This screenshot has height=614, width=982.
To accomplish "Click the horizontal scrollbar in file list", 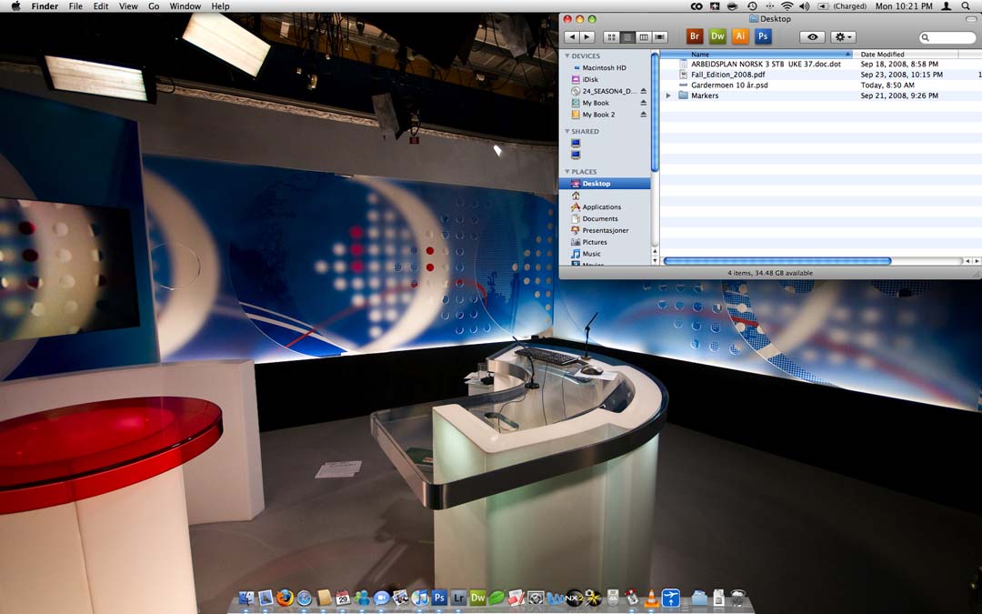I will (777, 261).
